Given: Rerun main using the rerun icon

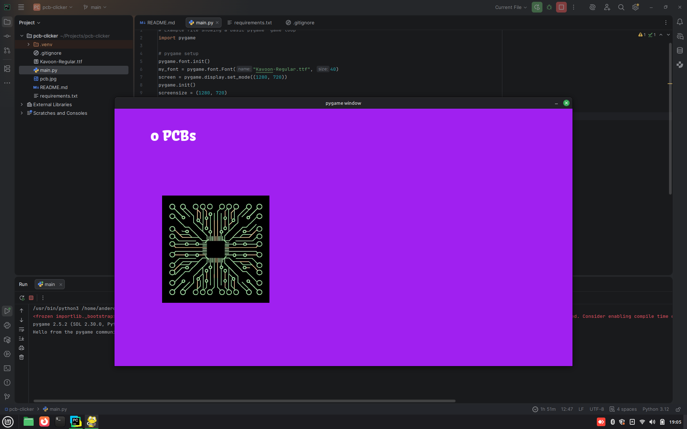Looking at the screenshot, I should tap(22, 298).
